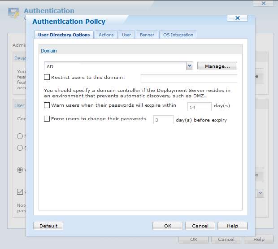Viewport: 278px width, 249px height.
Task: Click the restrict domain text field
Action: [x=189, y=79]
